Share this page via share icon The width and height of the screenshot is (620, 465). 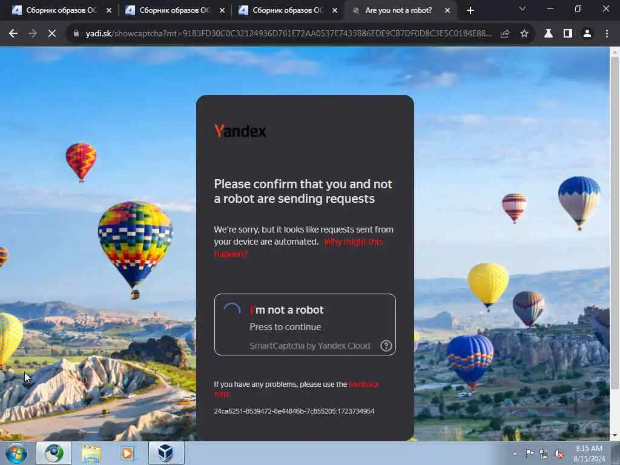[x=505, y=34]
